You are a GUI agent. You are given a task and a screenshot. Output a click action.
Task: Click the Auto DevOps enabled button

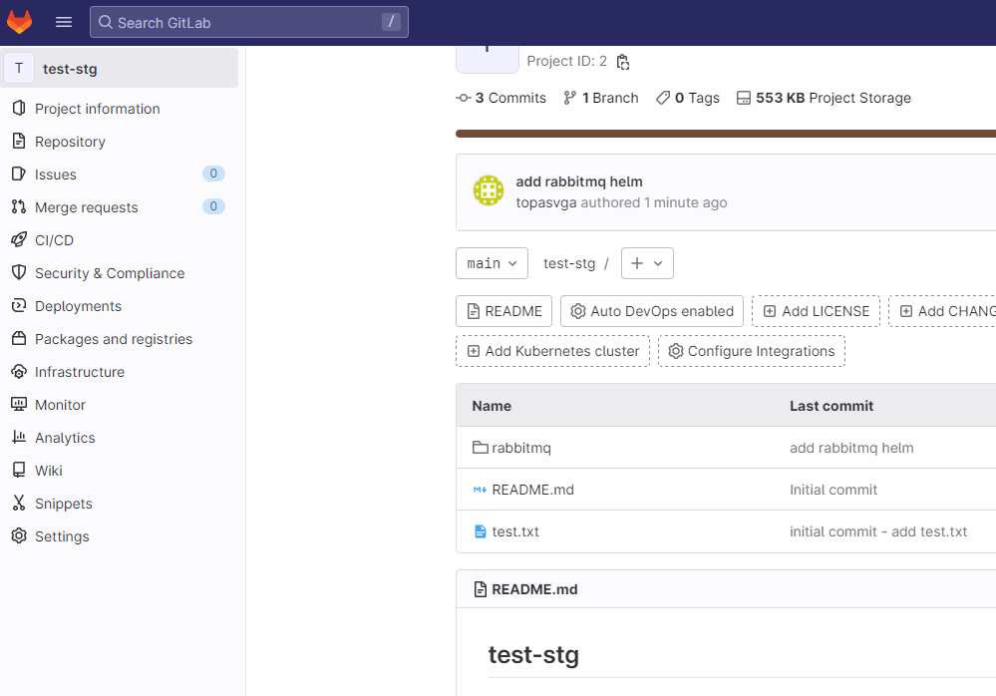[652, 311]
